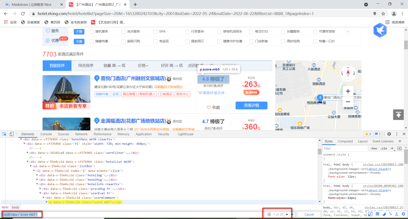Image resolution: width=408 pixels, height=219 pixels.
Task: Check the 有返现 filter
Action: click(155, 41)
